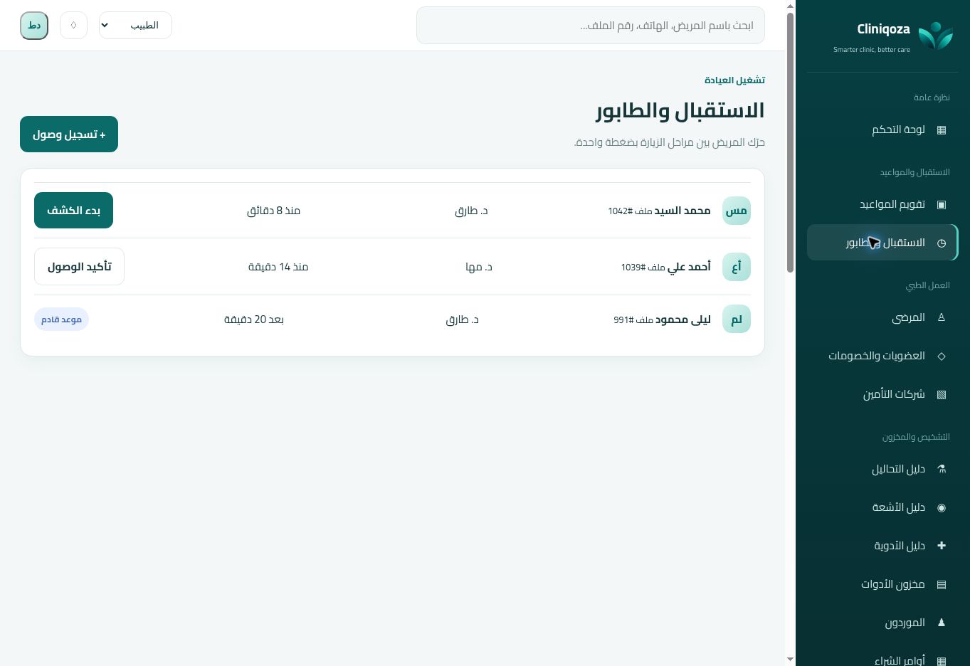970x666 pixels.
Task: Click the الاستقبال والطابور clock icon
Action: pyautogui.click(x=942, y=243)
